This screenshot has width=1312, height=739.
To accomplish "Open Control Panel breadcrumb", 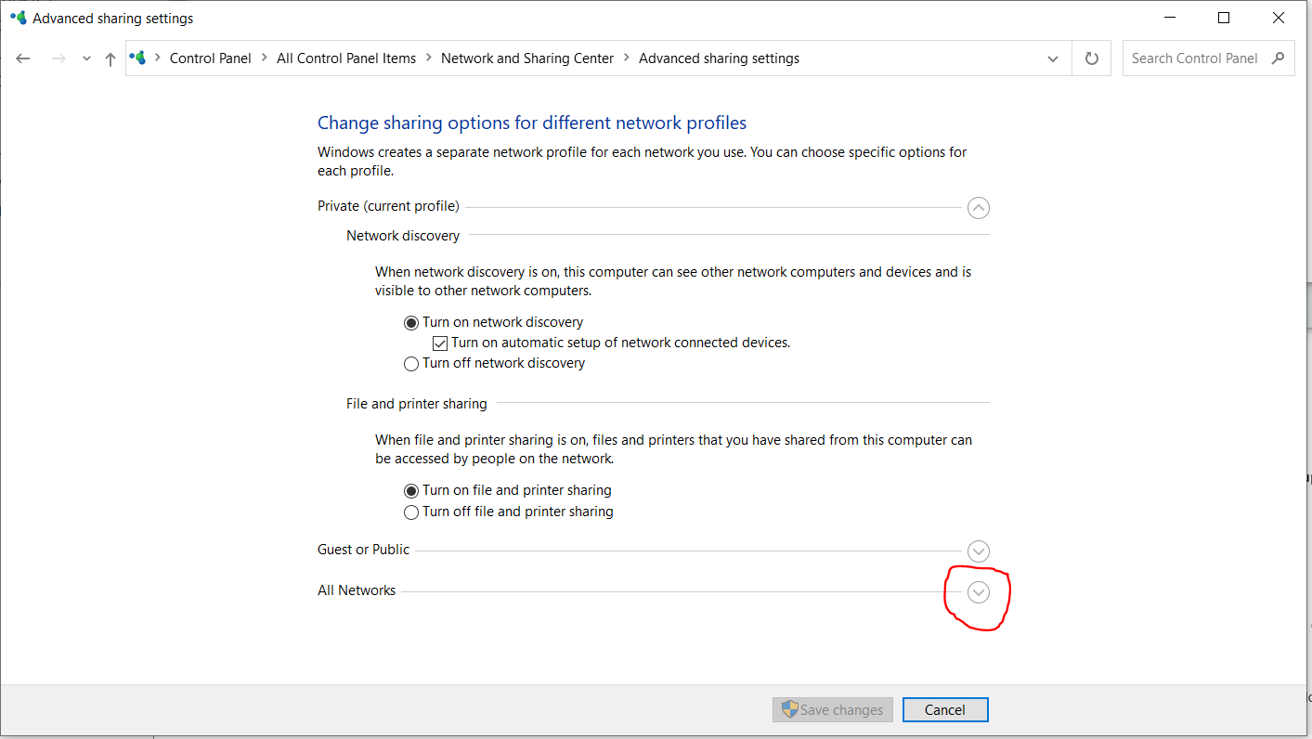I will (211, 58).
